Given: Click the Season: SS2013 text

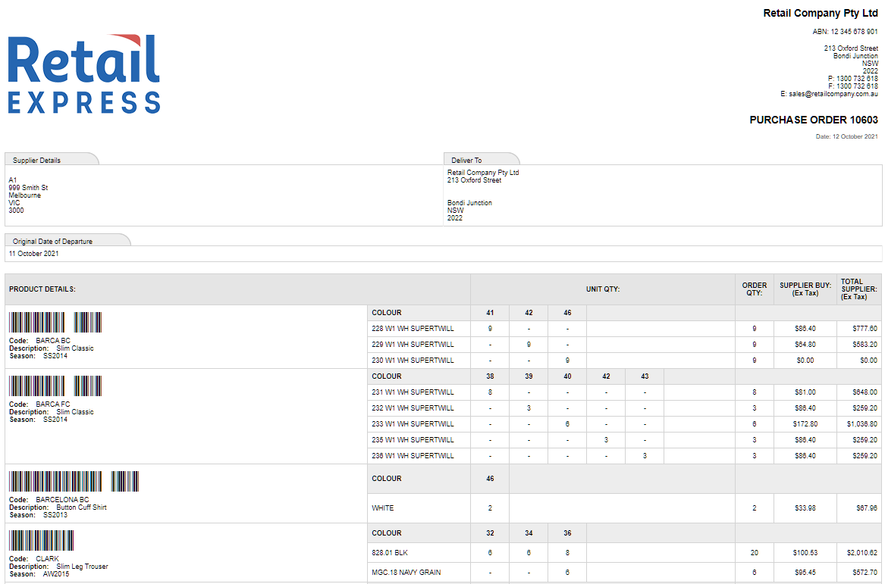Looking at the screenshot, I should click(x=39, y=514).
